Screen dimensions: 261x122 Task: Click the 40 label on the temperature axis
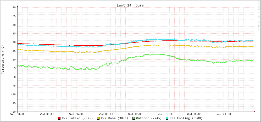[14, 7]
